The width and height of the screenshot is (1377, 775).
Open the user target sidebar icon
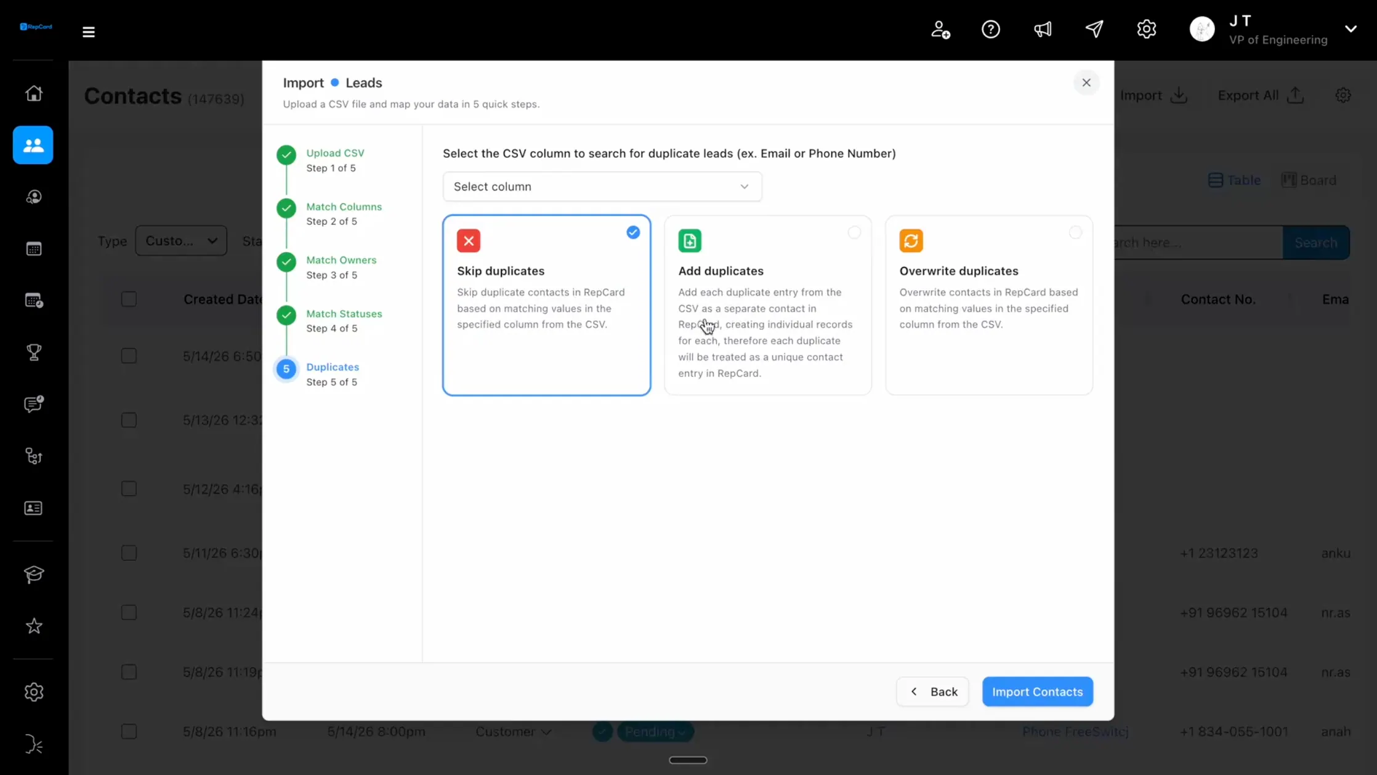[x=33, y=197]
